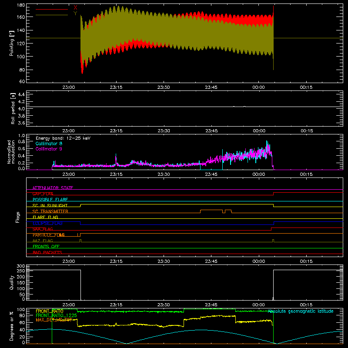This screenshot has width=348, height=348.
Task: Click the GAP_FLAG label
Action: pyautogui.click(x=43, y=194)
